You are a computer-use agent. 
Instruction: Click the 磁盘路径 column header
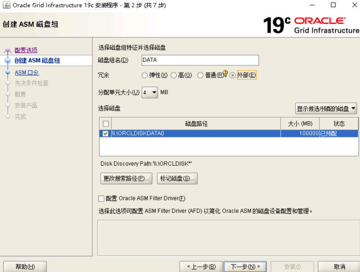[196, 124]
